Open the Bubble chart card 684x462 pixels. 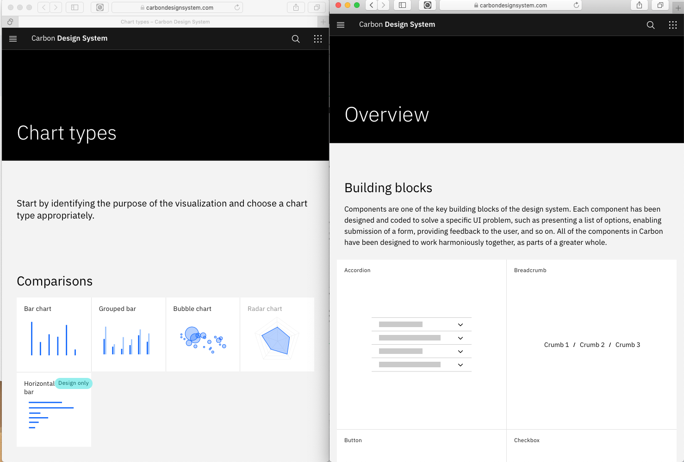pyautogui.click(x=203, y=334)
